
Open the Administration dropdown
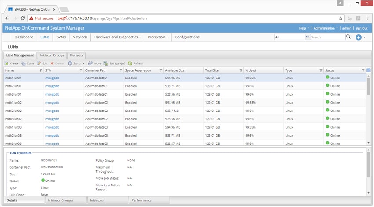(326, 28)
